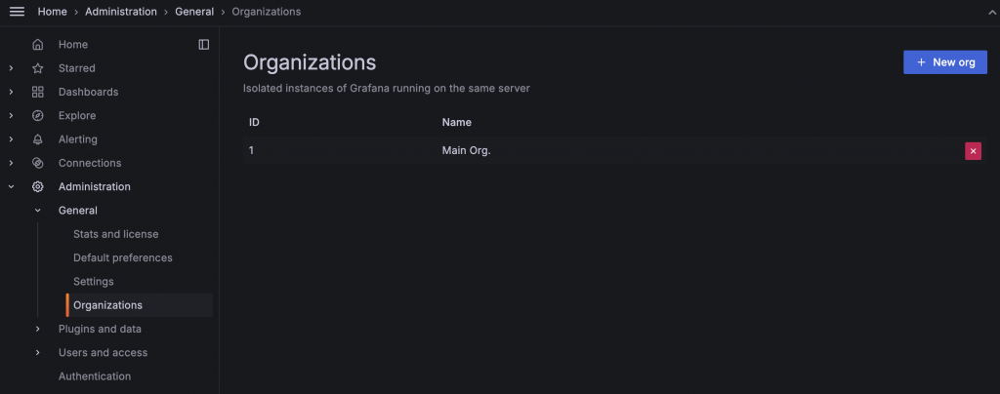Click the Administration gear icon

coord(38,186)
